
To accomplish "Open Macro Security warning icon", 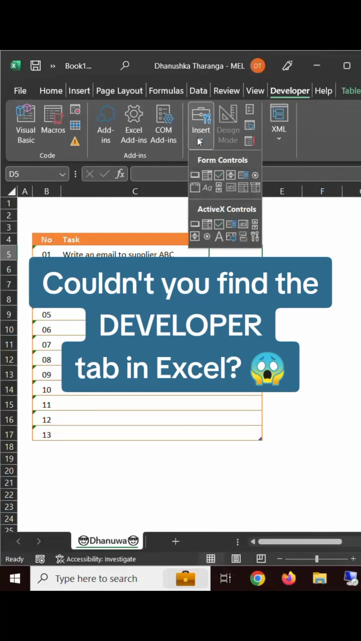I will (75, 141).
